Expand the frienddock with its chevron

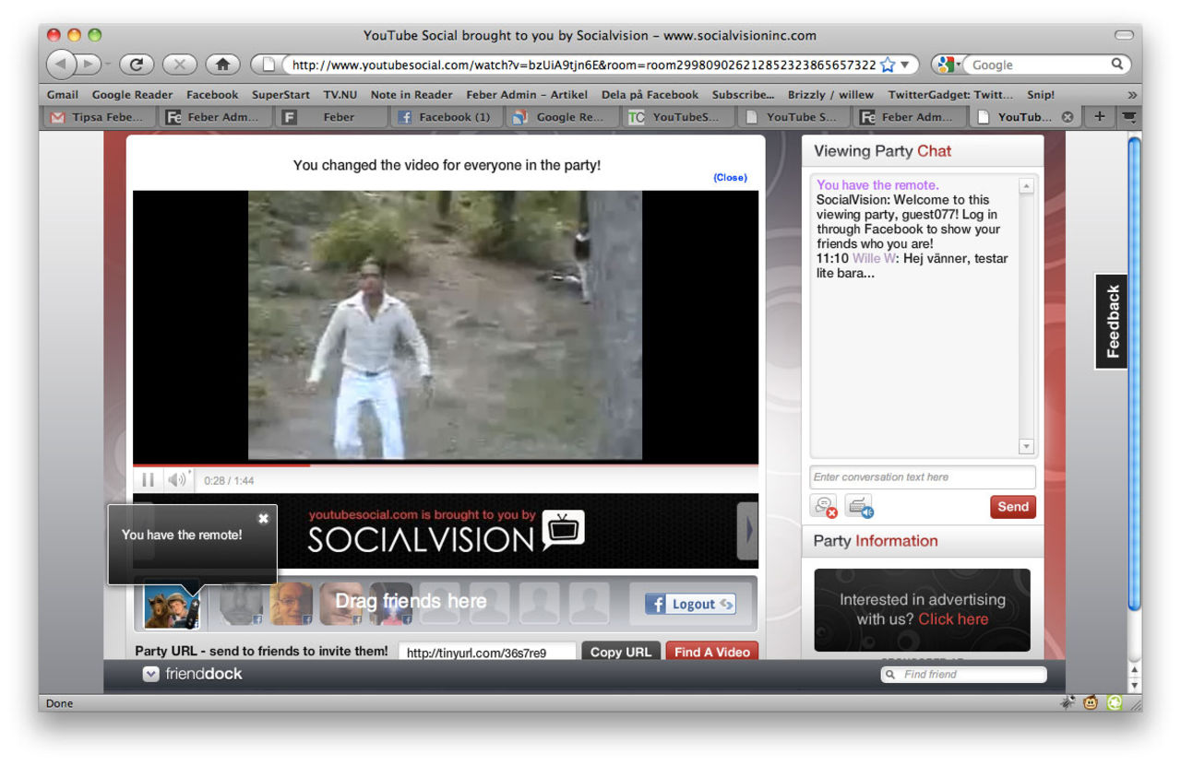150,674
